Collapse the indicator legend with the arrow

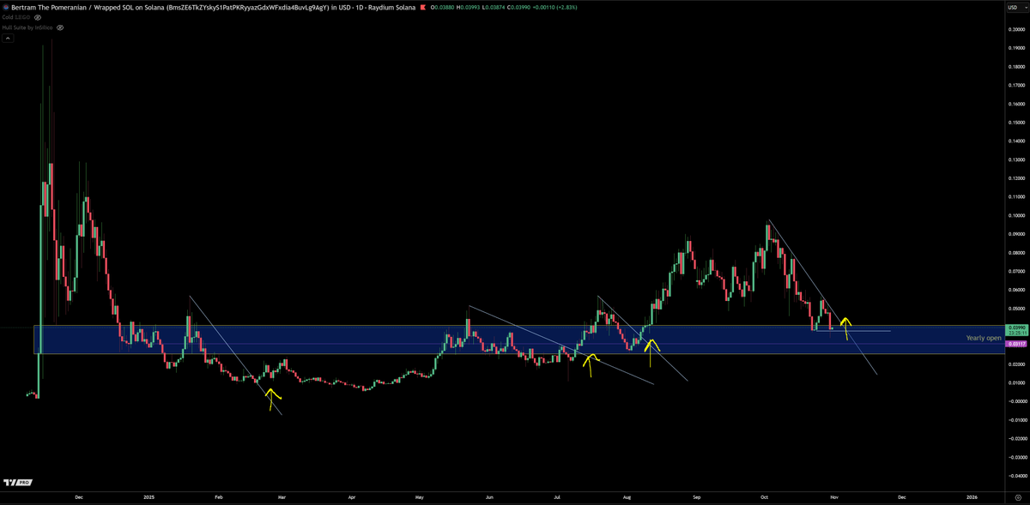coord(8,37)
